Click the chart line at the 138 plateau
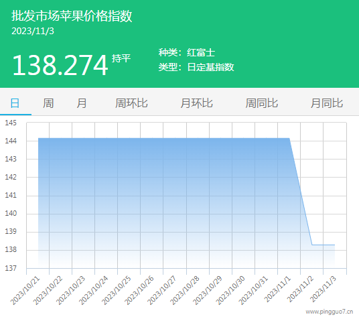The height and width of the screenshot is (319, 359). tap(324, 245)
